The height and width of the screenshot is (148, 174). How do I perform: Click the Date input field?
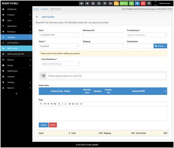(x=59, y=35)
